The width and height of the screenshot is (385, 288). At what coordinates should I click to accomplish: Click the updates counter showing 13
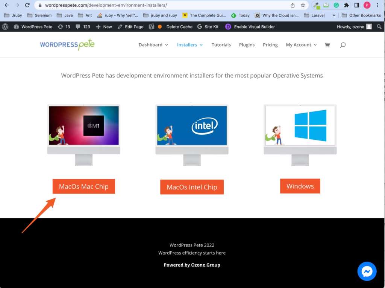tap(64, 27)
